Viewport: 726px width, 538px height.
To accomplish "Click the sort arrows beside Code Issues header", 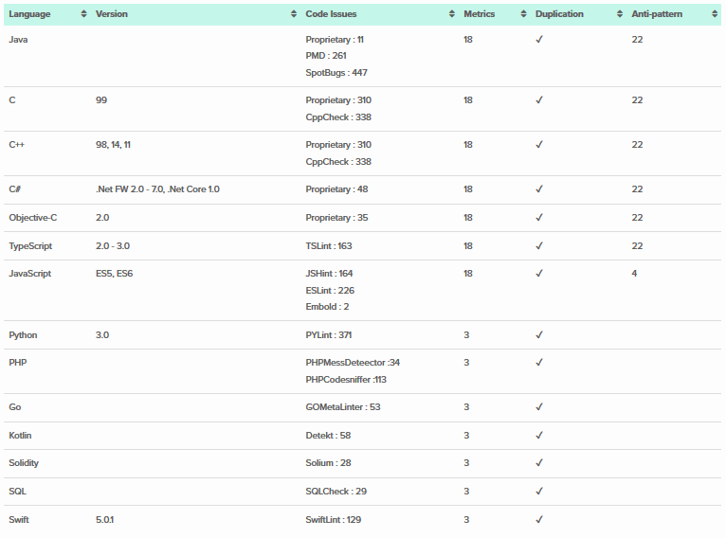I will 451,14.
